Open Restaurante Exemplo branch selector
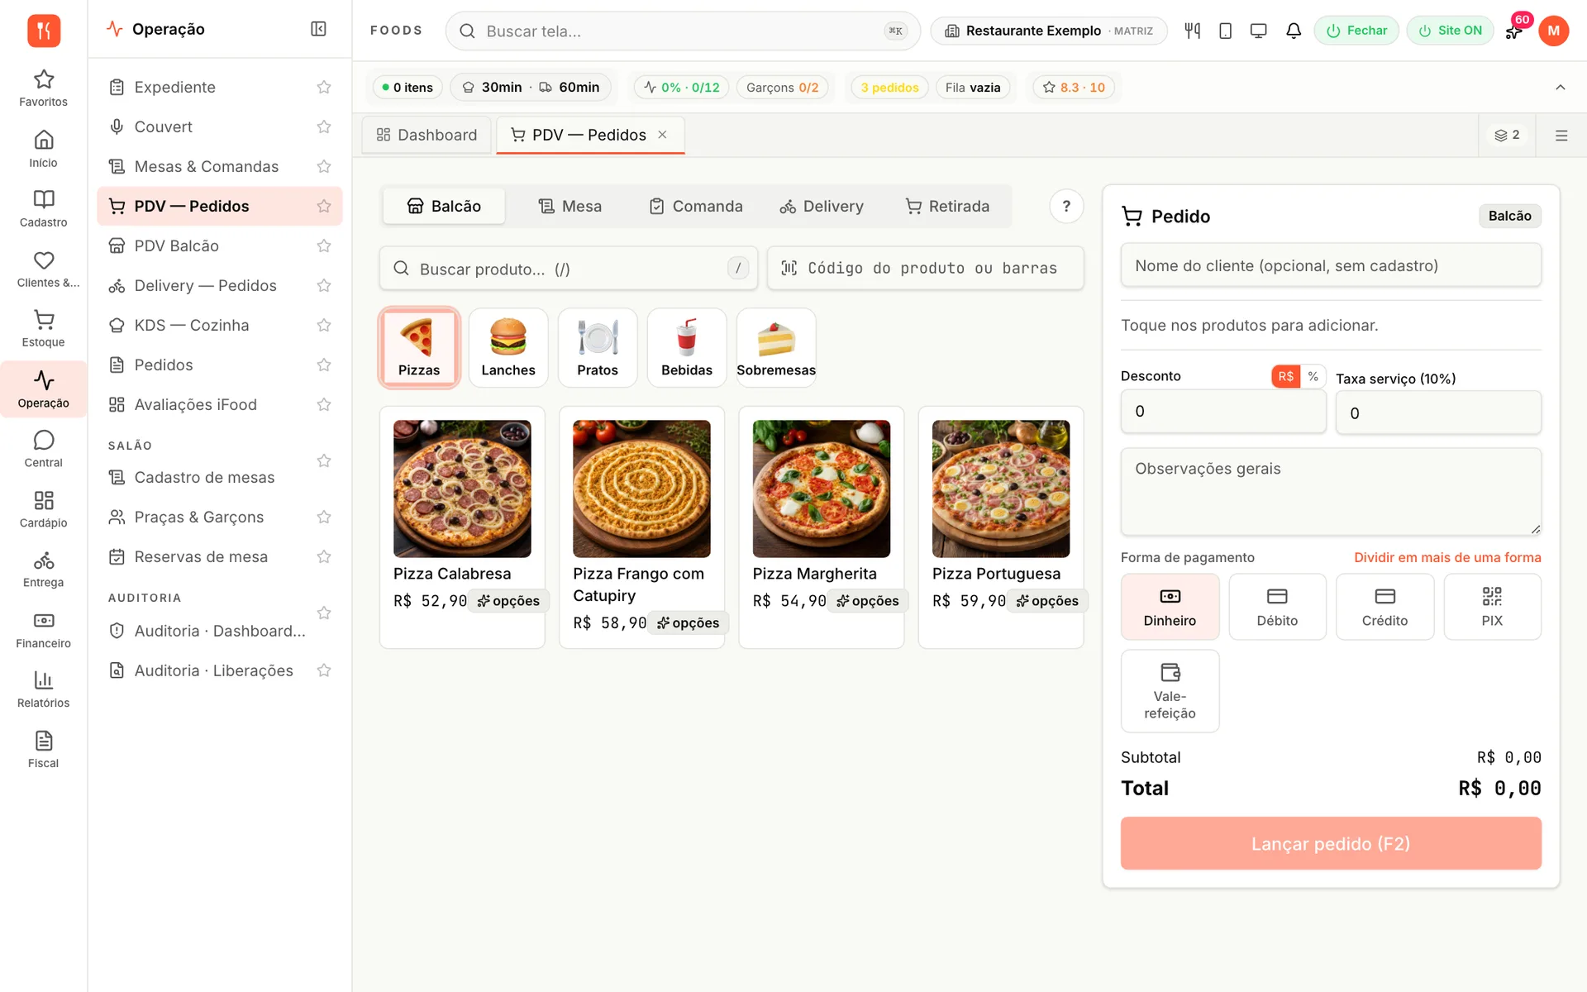The image size is (1587, 992). click(1049, 31)
